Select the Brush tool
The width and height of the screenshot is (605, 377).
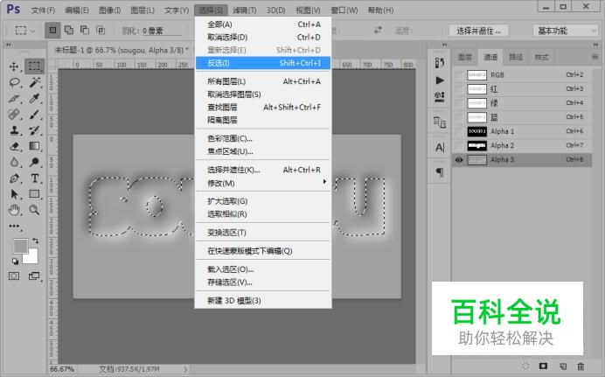[35, 115]
